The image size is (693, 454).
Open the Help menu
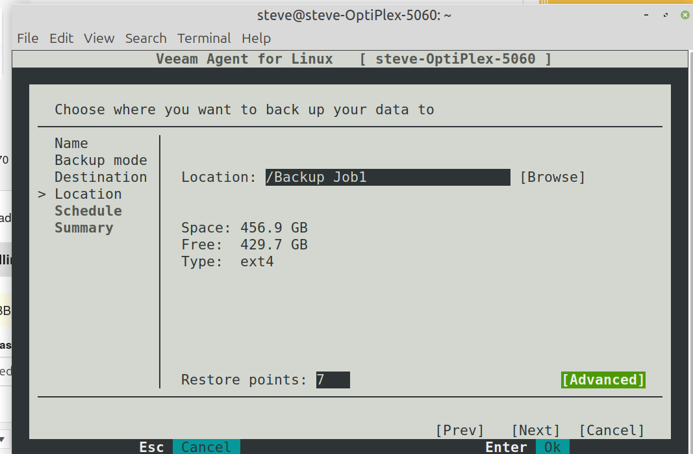point(256,38)
